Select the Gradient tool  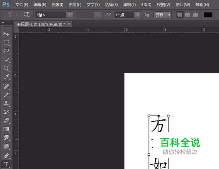tap(6, 129)
